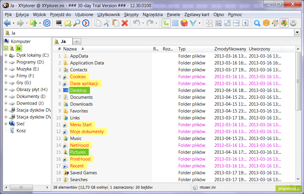Open the Back button history dropdown
The height and width of the screenshot is (194, 304).
pos(13,23)
